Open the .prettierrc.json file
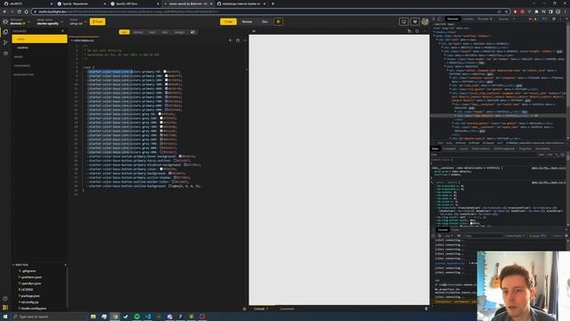This screenshot has height=321, width=570. [30, 277]
